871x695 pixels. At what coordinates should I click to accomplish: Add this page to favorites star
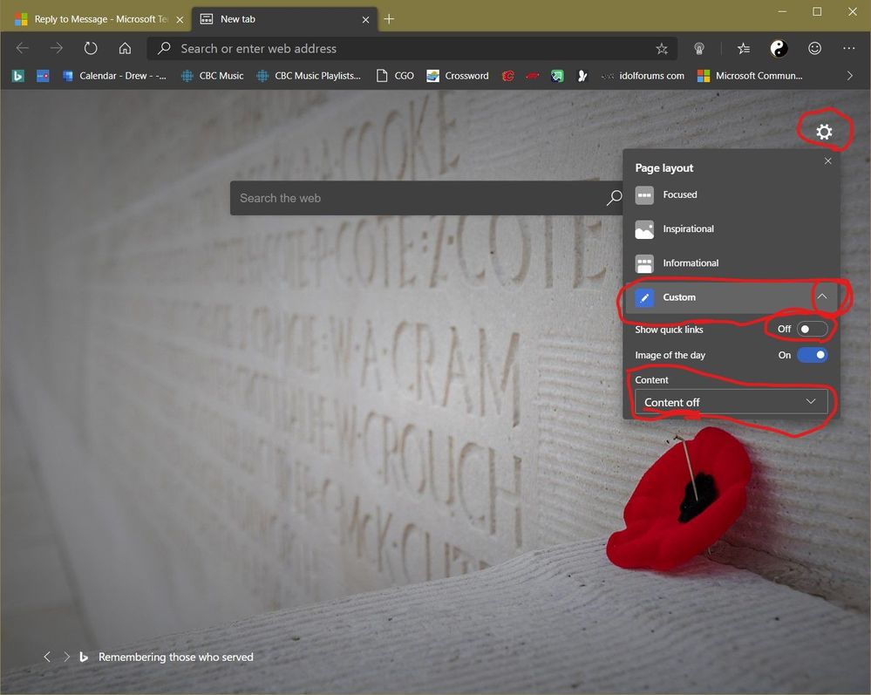[x=661, y=49]
